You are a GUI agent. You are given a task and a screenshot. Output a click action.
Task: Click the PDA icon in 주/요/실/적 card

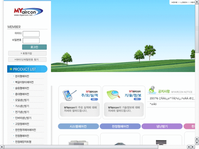point(69,95)
